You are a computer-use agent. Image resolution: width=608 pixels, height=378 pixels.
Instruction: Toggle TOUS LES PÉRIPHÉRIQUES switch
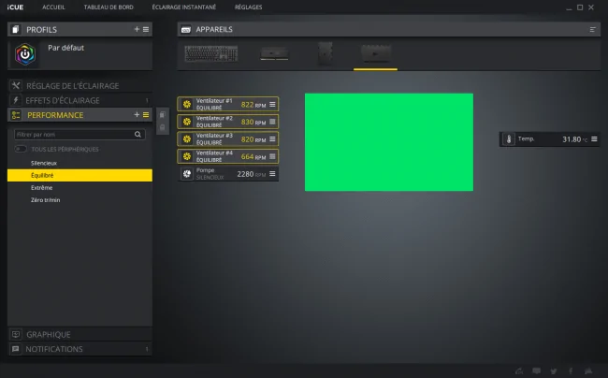click(21, 149)
